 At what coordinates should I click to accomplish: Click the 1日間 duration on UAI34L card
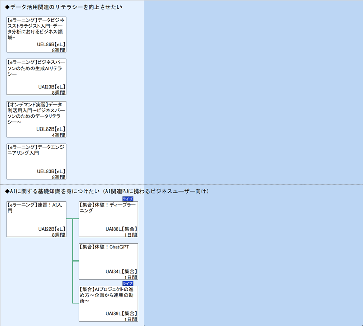click(131, 277)
